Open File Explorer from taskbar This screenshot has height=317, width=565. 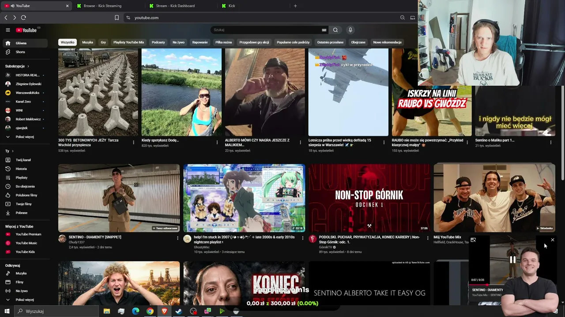coord(107,311)
